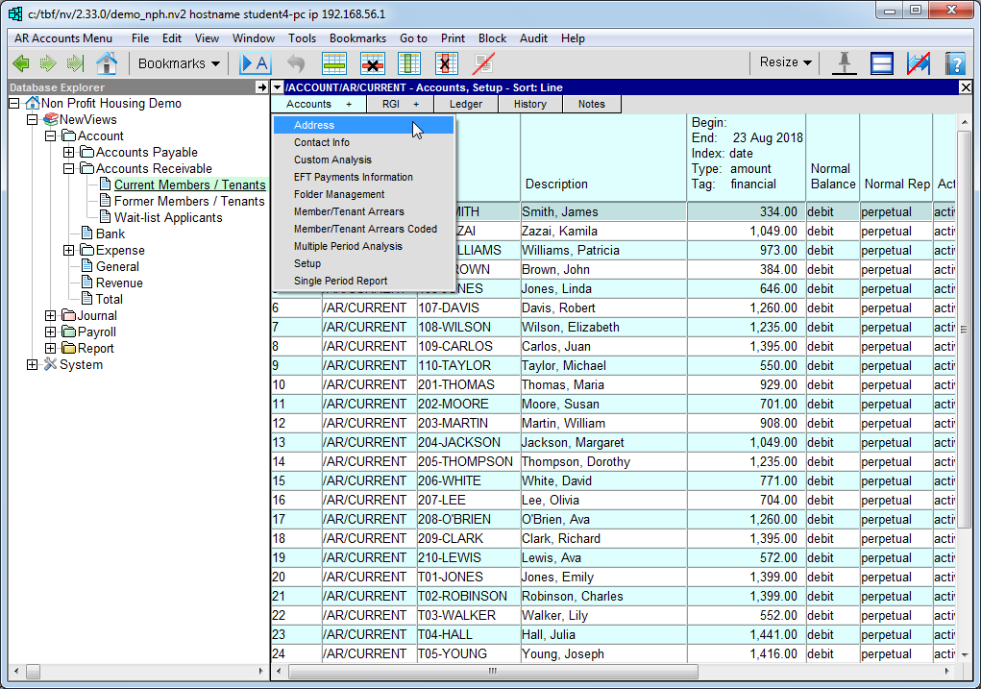Click the delete column icon in toolbar

446,63
